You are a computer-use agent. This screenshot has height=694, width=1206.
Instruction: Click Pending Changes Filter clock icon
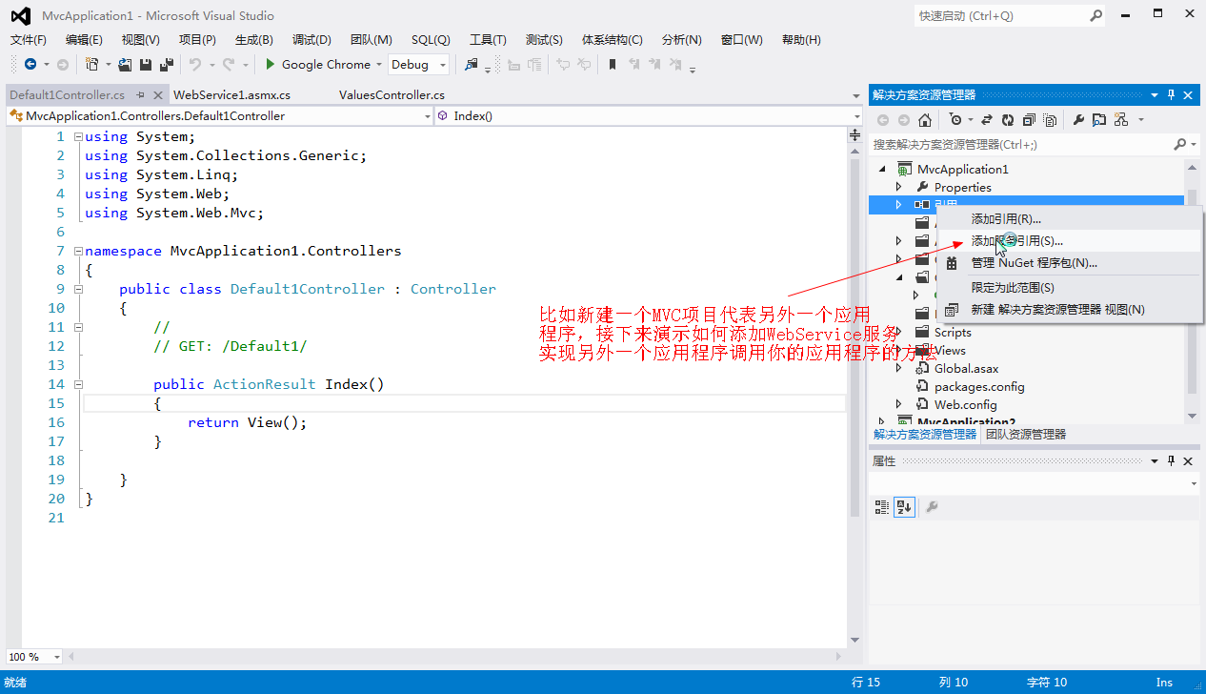pos(955,120)
